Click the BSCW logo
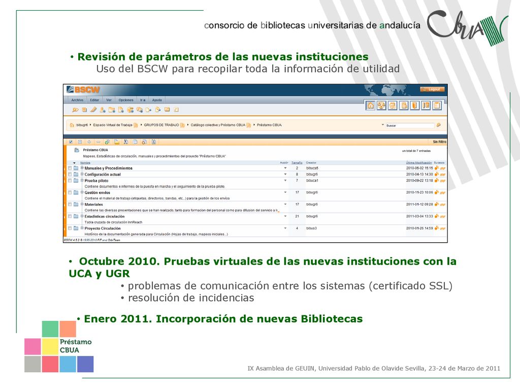The width and height of the screenshot is (520, 390). coord(83,89)
